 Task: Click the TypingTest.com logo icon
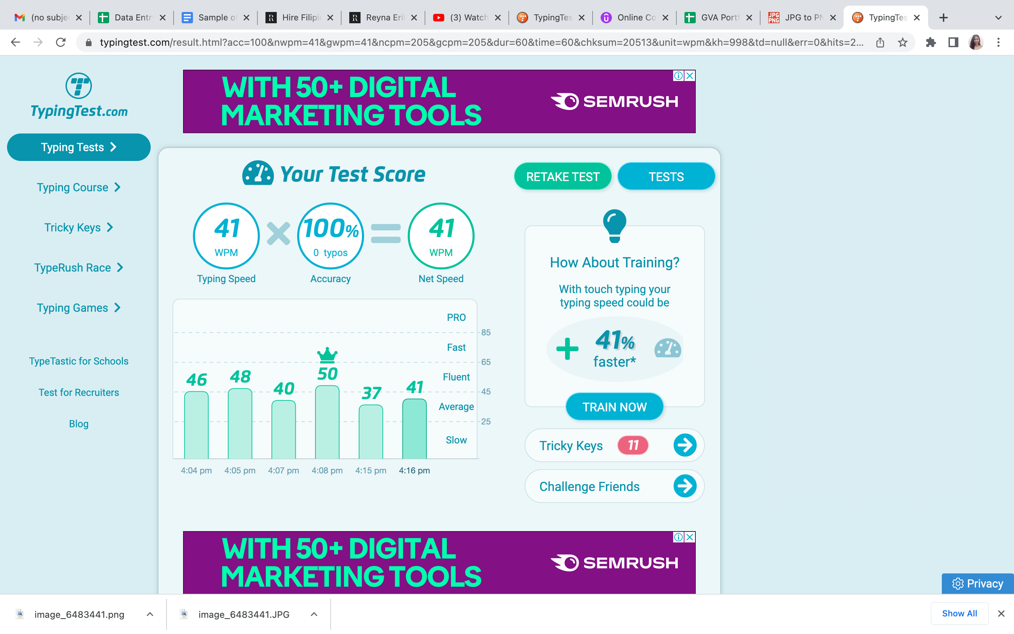click(79, 86)
